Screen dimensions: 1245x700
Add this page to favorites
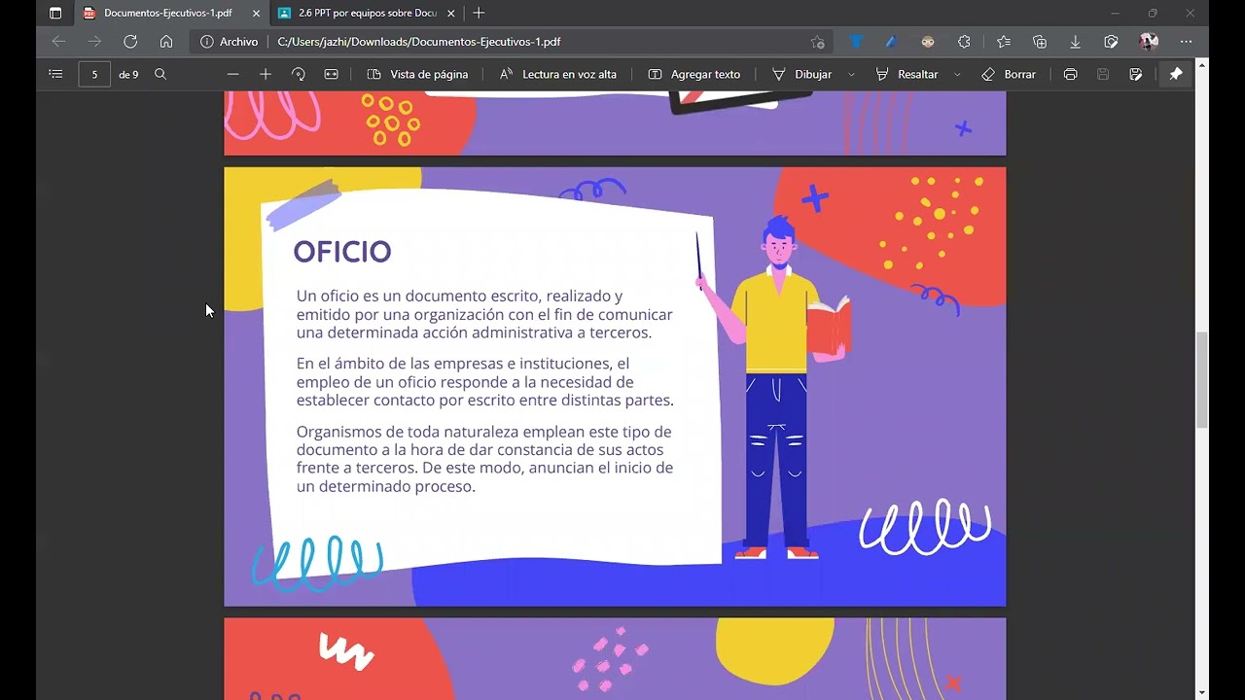817,42
